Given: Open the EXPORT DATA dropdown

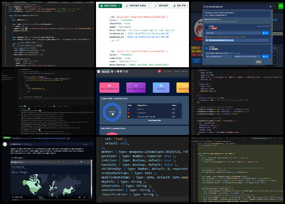Looking at the screenshot, I should (139, 7).
